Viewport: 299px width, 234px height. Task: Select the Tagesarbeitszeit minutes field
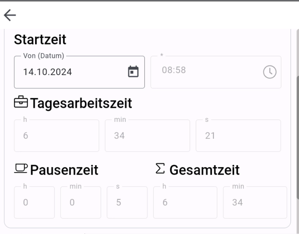pos(147,136)
